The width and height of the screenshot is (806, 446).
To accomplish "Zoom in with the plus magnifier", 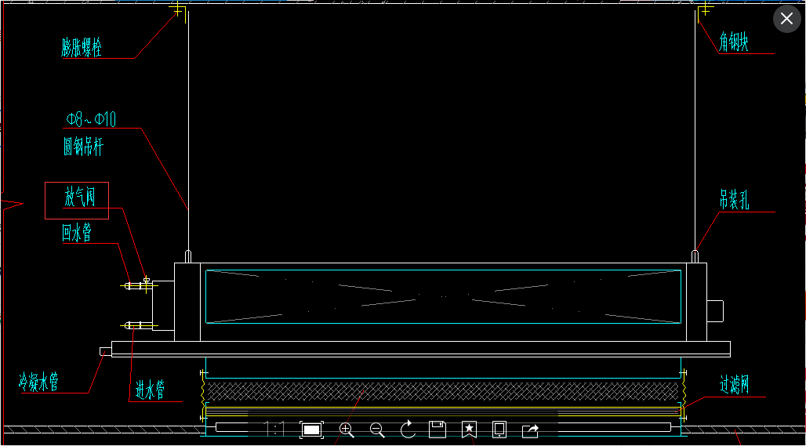I will point(347,429).
